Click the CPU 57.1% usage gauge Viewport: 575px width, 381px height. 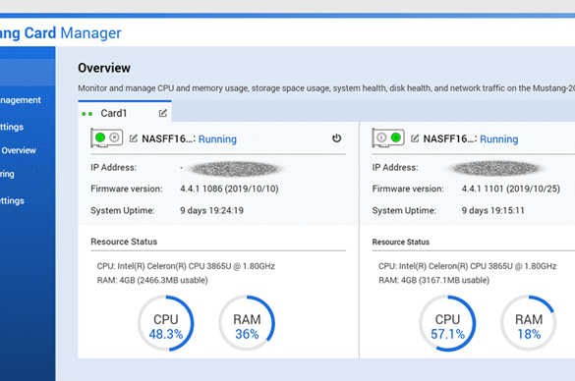coord(447,323)
